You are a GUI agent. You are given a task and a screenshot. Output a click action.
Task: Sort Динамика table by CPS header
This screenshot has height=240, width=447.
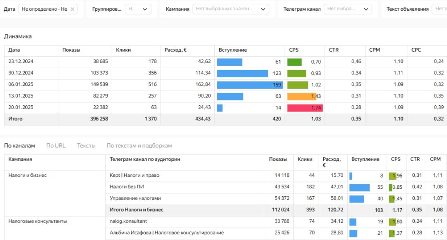(x=293, y=50)
